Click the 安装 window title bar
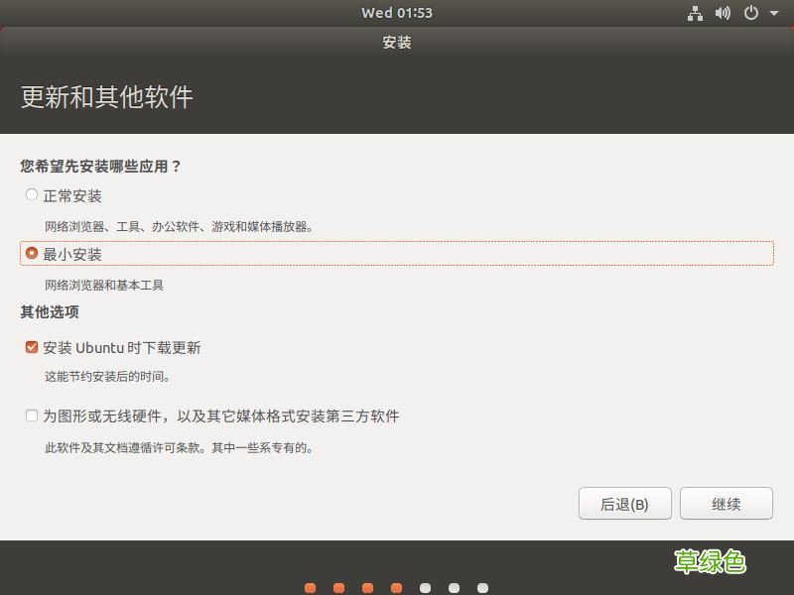794x595 pixels. 397,44
